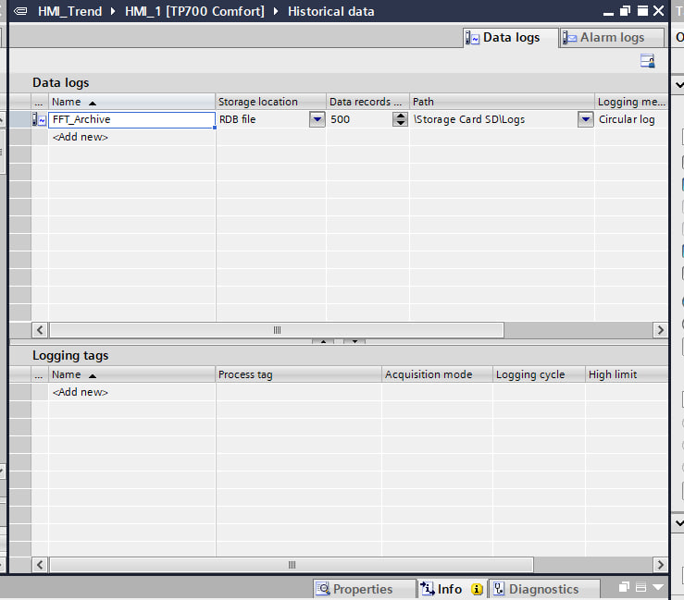
Task: Click the FFT_Archive data log row icon
Action: coord(39,120)
